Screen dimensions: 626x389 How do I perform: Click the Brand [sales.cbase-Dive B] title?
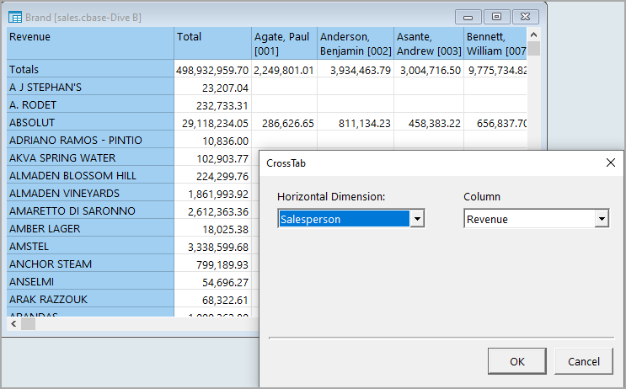(83, 18)
